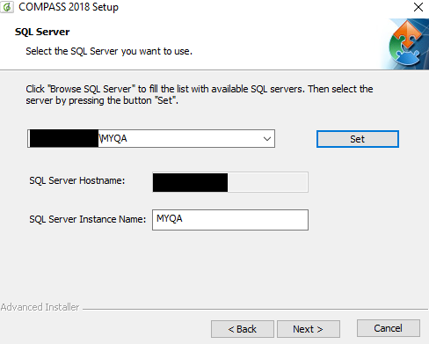
Task: Click the 'SQL Server Instance Name:' label
Action: click(88, 219)
